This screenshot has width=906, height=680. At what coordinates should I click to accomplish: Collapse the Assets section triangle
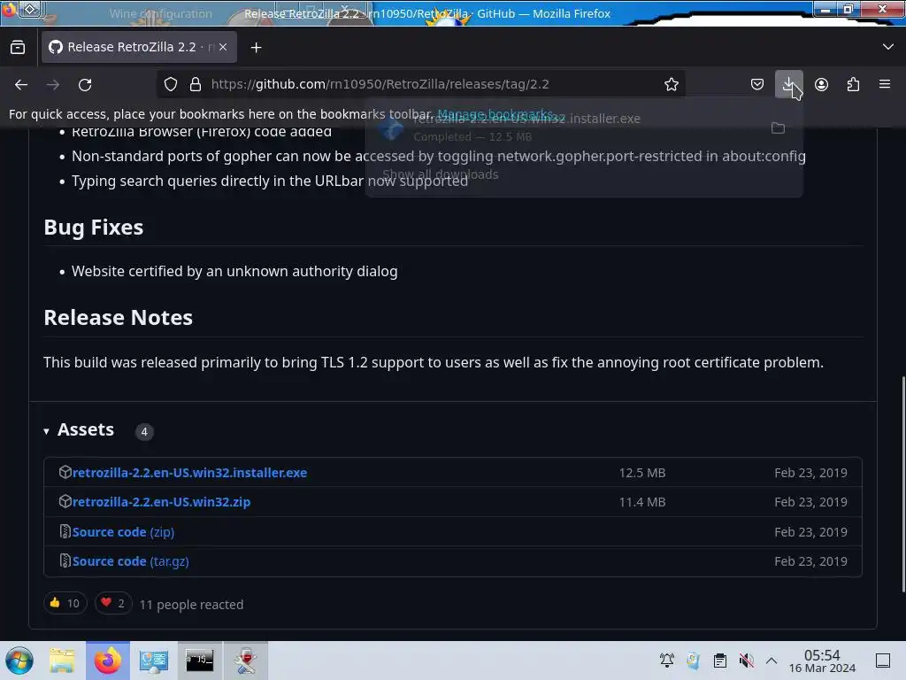coord(46,431)
